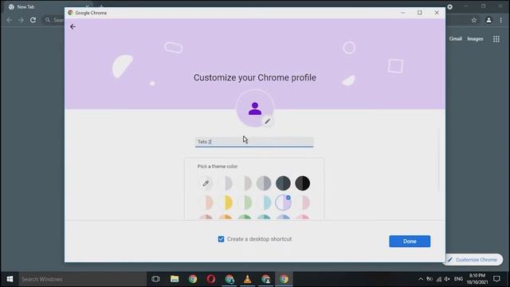The height and width of the screenshot is (287, 510).
Task: Open Opera from the taskbar
Action: click(210, 279)
